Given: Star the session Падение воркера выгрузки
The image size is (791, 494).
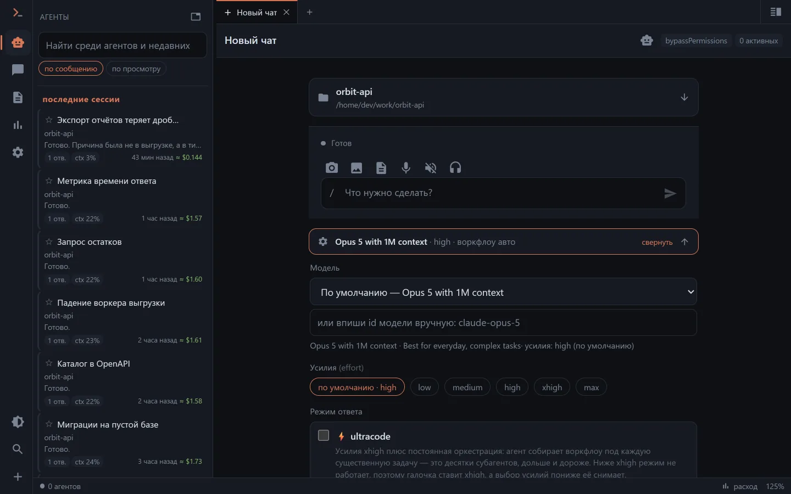Looking at the screenshot, I should tap(49, 302).
